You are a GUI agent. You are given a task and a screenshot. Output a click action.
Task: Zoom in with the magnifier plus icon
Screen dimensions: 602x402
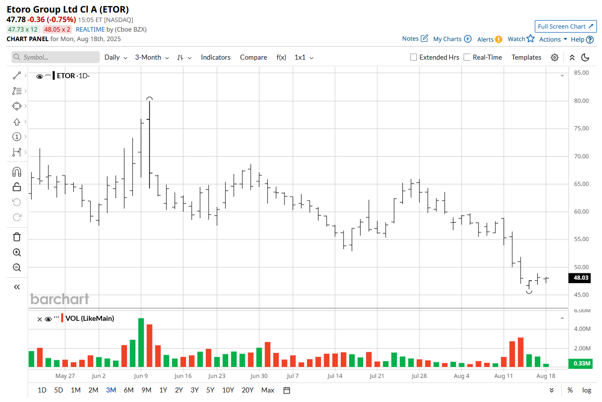[x=17, y=253]
